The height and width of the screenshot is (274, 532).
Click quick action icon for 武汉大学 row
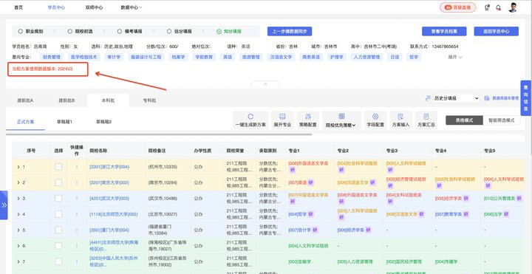coord(76,199)
